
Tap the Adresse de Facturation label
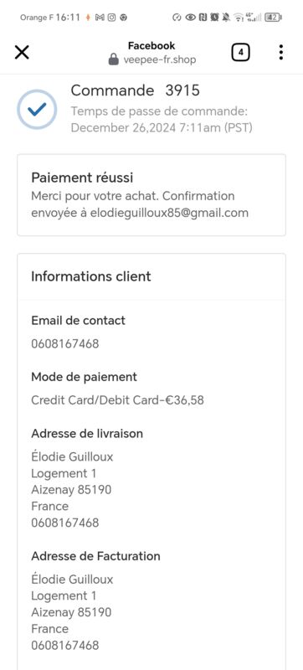(95, 556)
